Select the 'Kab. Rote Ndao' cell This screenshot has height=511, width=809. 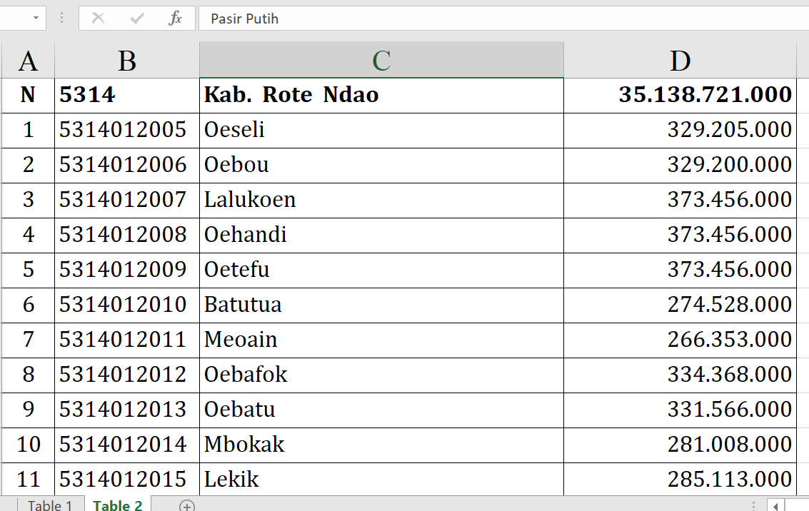coord(381,95)
